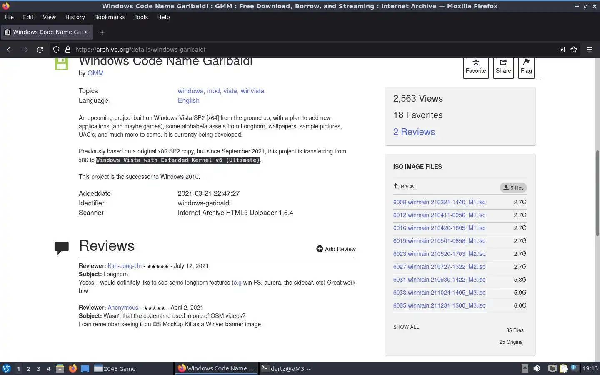Click the Forward navigation arrow

pyautogui.click(x=25, y=50)
